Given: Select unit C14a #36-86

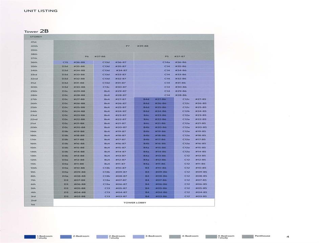Looking at the screenshot, I should tap(174, 62).
